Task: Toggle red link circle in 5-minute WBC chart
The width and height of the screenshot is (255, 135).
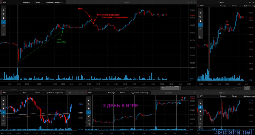Action: click(198, 6)
